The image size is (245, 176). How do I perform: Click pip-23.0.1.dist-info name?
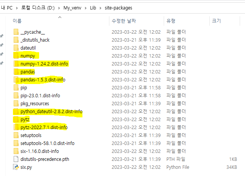point(40,96)
